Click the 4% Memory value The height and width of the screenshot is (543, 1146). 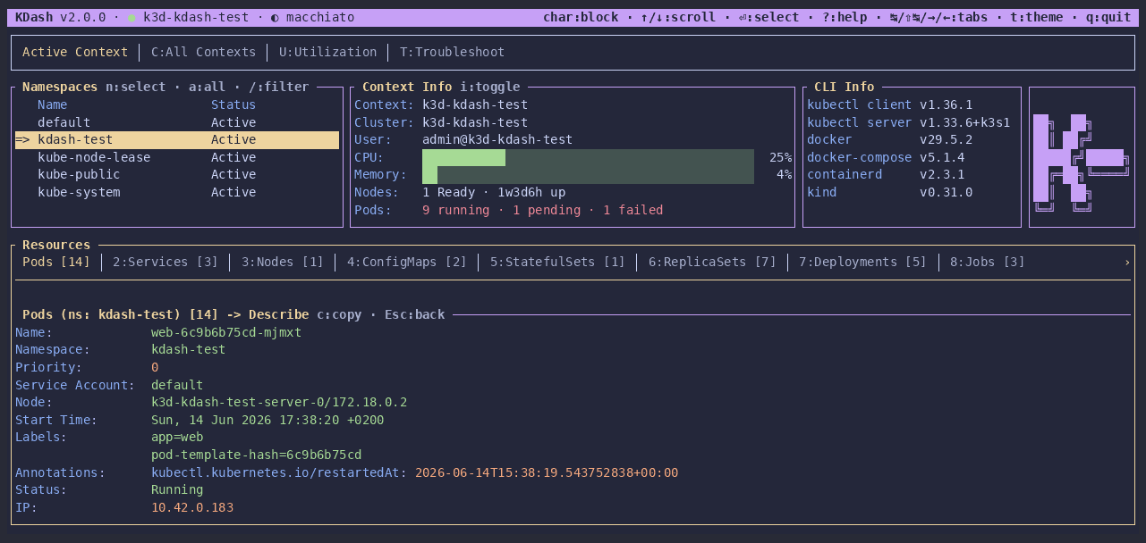tap(785, 175)
